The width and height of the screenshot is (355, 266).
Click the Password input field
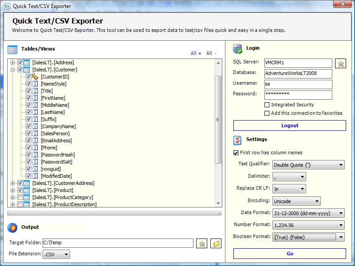(298, 95)
